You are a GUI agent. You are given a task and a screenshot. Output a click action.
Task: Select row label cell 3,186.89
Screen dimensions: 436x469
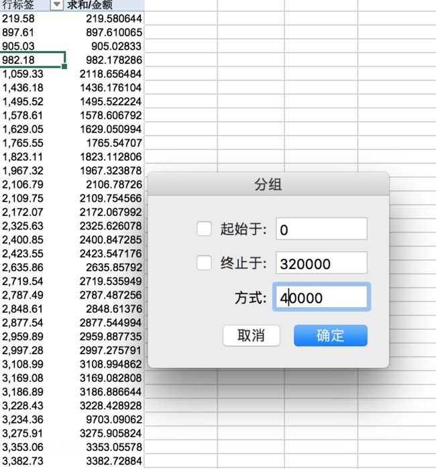coord(33,392)
